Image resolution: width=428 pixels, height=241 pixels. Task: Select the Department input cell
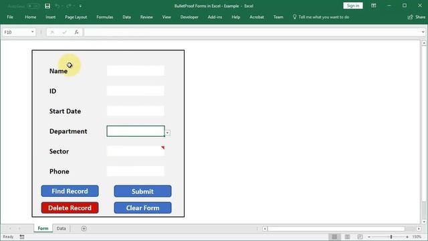(x=135, y=131)
